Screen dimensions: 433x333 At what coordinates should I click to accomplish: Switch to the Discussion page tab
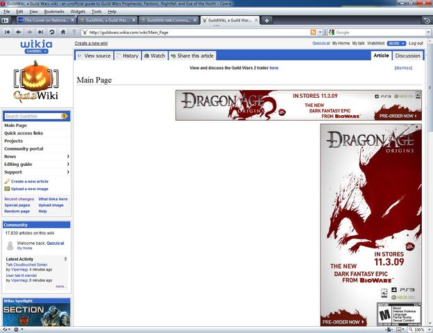point(407,55)
